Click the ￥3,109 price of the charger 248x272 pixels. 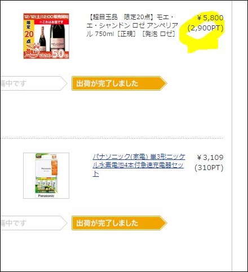(x=210, y=158)
